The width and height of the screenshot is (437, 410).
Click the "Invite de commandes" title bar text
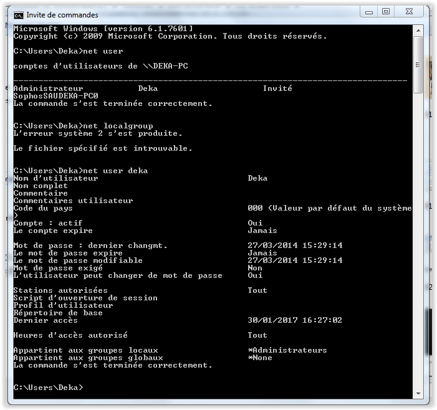coord(62,14)
